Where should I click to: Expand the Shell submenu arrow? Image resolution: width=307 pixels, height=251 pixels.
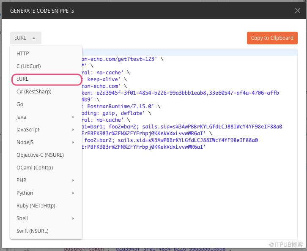tap(73, 218)
